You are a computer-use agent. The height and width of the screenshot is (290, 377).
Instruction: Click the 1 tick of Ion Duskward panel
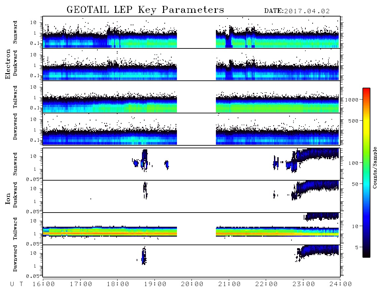point(35,201)
